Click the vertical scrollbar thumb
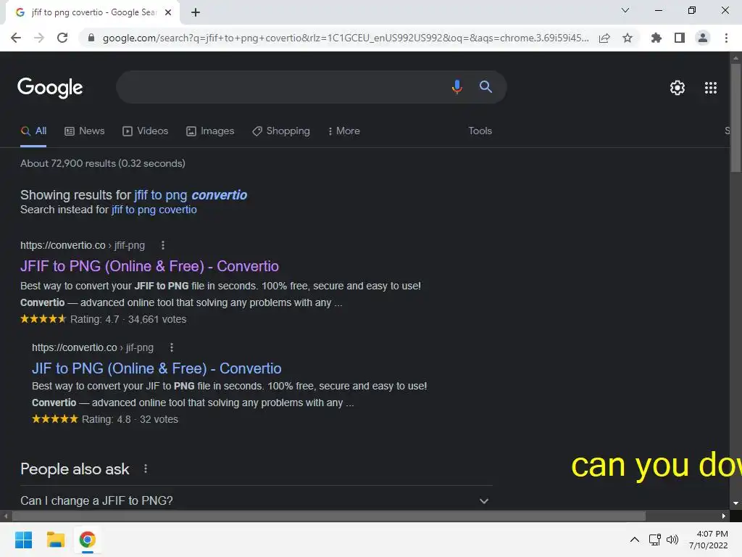This screenshot has width=742, height=557. point(735,117)
